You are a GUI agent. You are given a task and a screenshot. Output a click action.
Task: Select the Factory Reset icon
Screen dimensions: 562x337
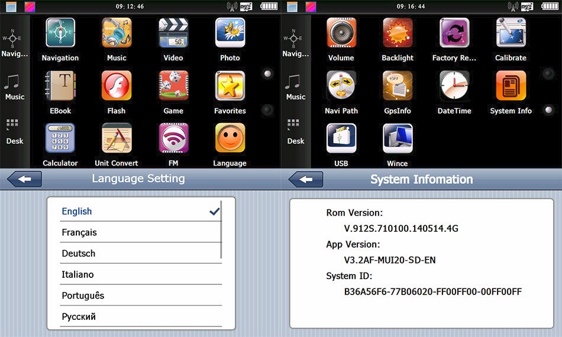[454, 33]
